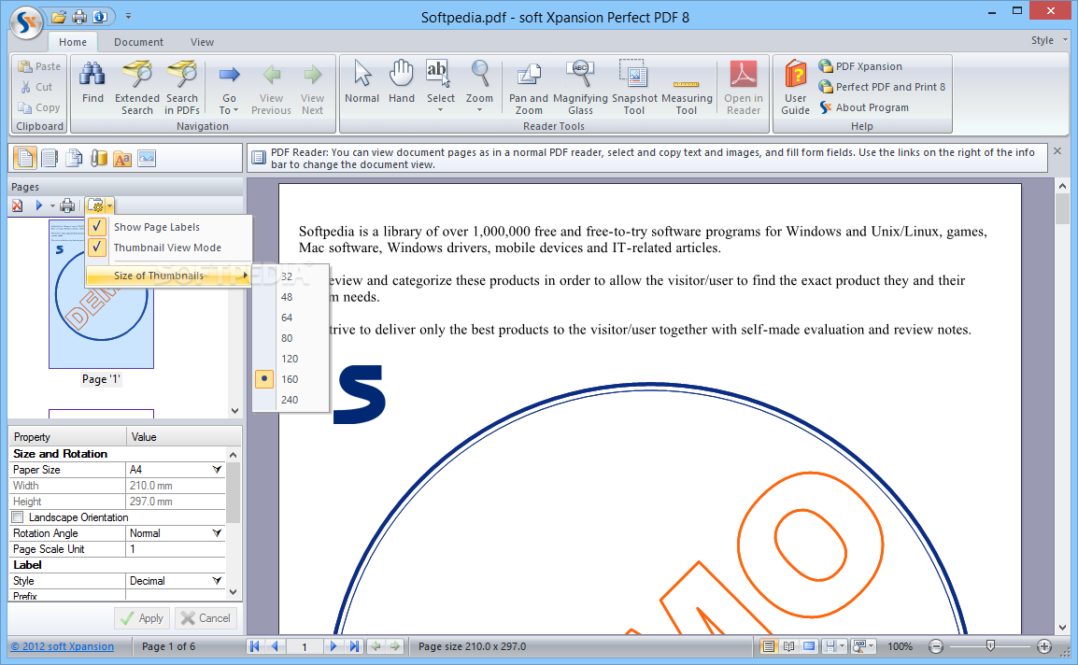The image size is (1078, 665).
Task: Open the Paper Size dropdown
Action: pos(218,470)
